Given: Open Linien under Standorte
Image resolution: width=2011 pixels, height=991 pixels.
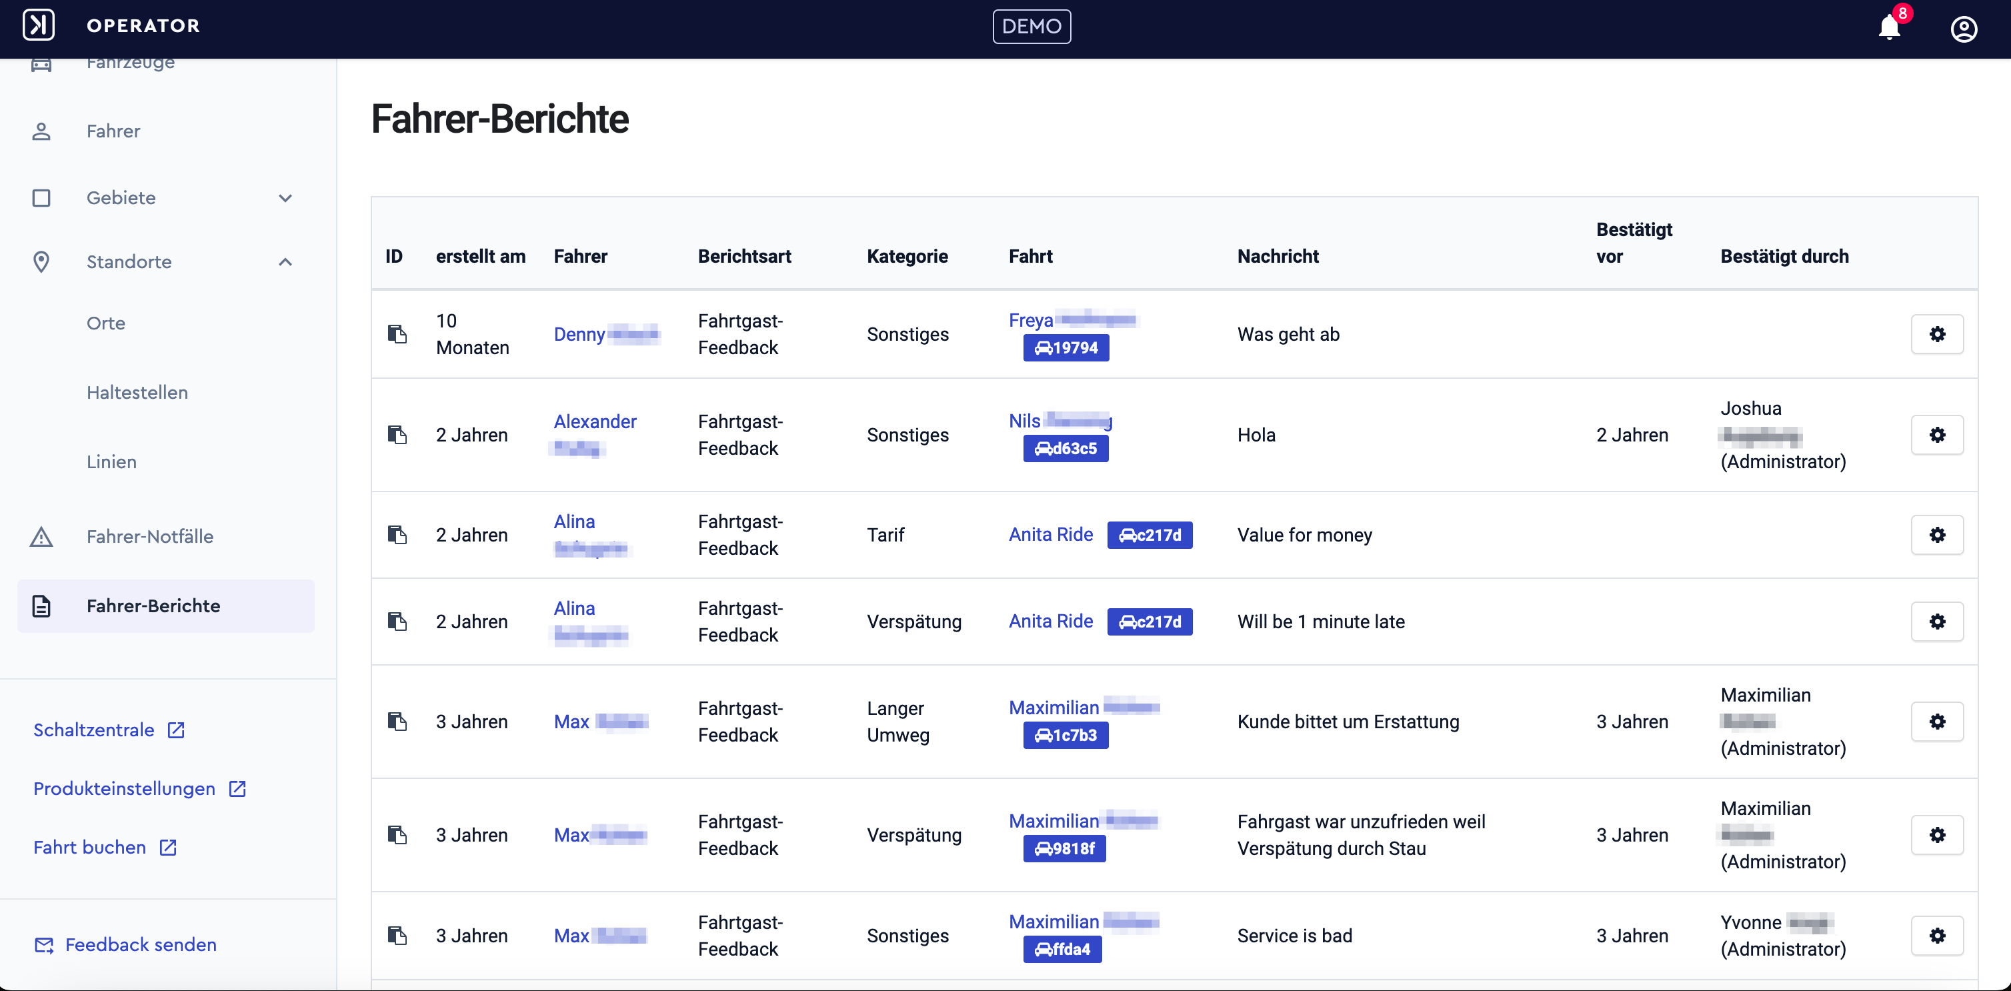Looking at the screenshot, I should point(111,462).
